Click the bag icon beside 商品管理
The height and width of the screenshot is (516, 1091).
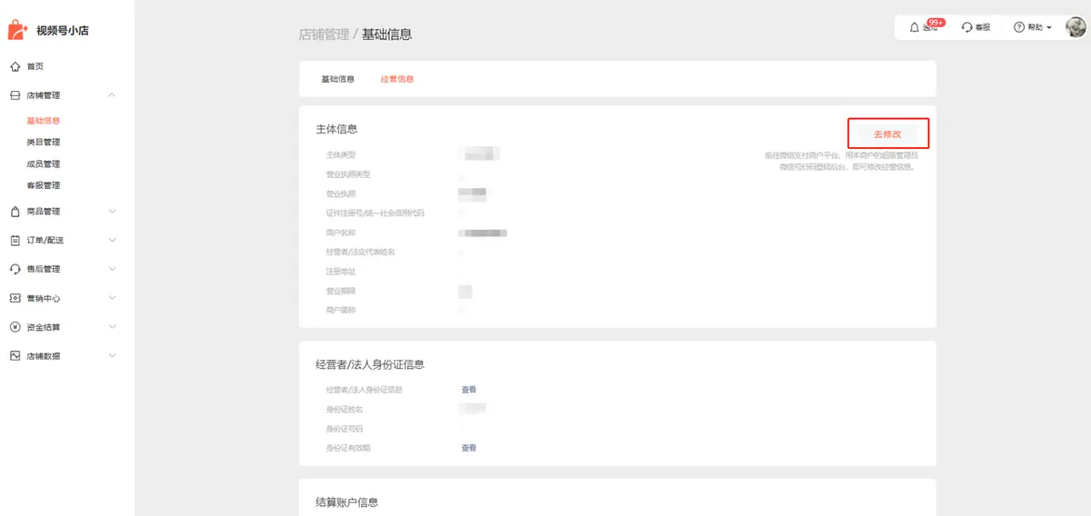point(15,212)
